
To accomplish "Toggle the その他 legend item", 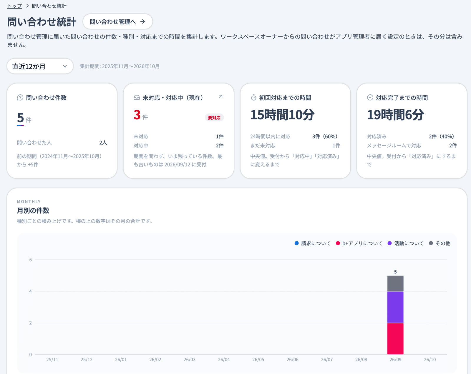I will [440, 243].
